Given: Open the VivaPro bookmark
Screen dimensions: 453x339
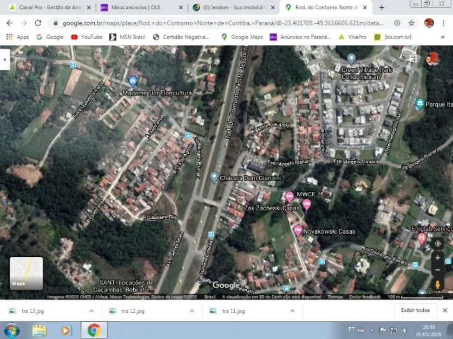Looking at the screenshot, I should point(352,37).
